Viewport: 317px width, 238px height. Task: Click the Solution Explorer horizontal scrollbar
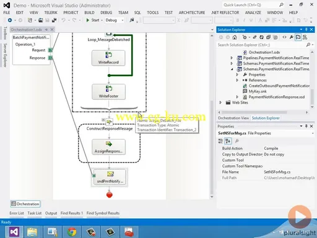click(254, 112)
